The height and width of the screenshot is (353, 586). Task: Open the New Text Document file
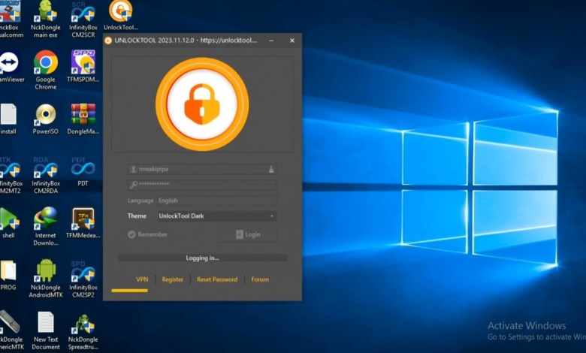46,324
